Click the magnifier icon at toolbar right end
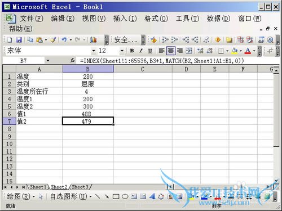The height and width of the screenshot is (211, 282). pyautogui.click(x=270, y=40)
